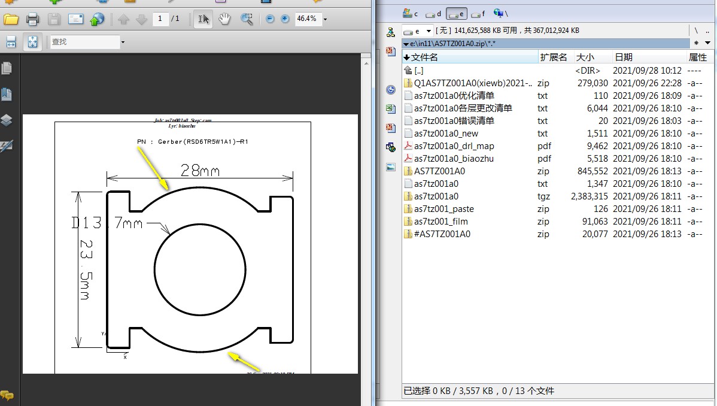
Task: Sort files by the 大小 column
Action: click(x=593, y=57)
